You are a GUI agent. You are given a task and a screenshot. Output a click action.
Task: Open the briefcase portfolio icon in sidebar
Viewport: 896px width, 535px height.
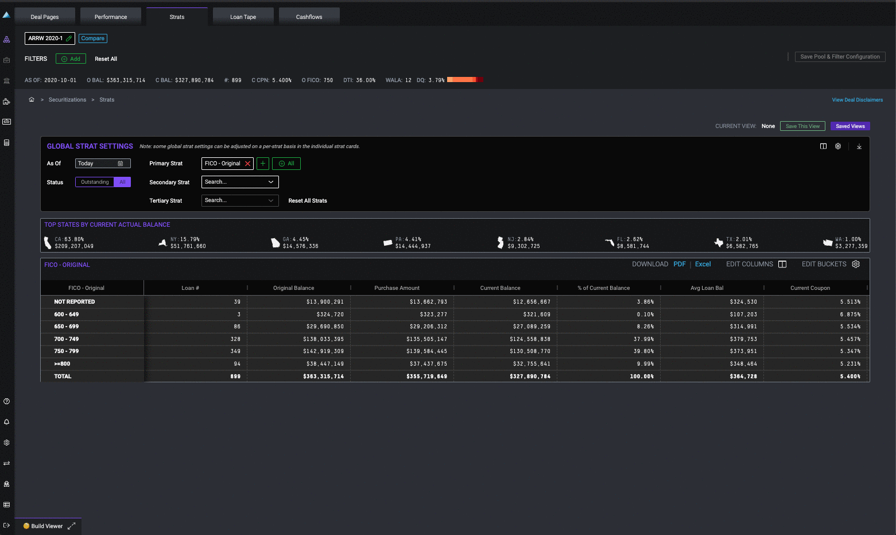point(6,60)
